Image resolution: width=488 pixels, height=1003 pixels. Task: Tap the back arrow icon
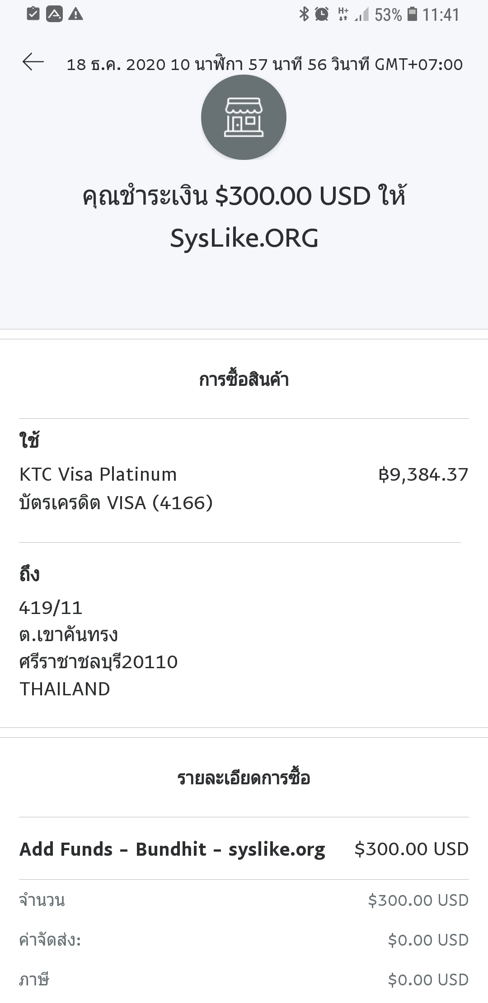[x=33, y=62]
